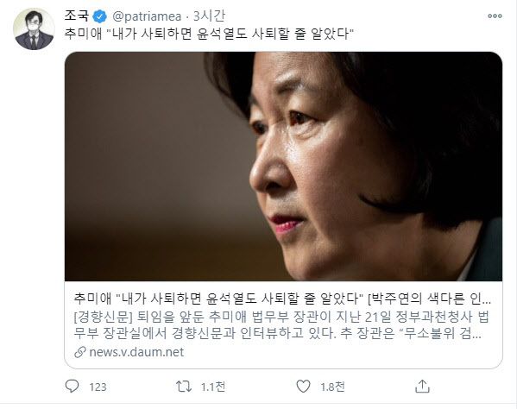517x409 pixels.
Task: Click the tweet text quoting 추미애
Action: (209, 34)
